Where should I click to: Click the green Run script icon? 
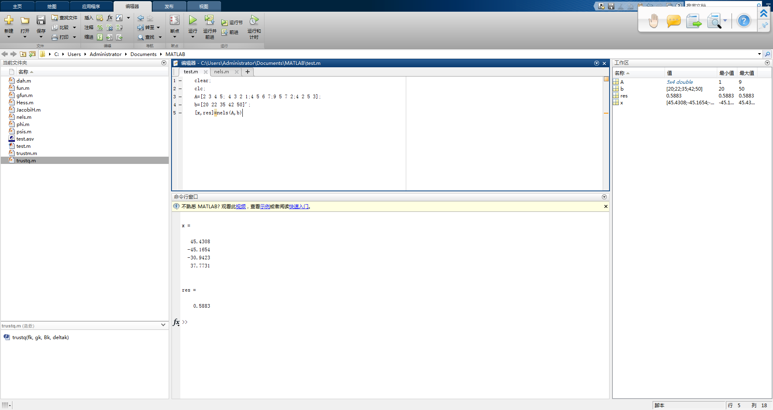[193, 20]
